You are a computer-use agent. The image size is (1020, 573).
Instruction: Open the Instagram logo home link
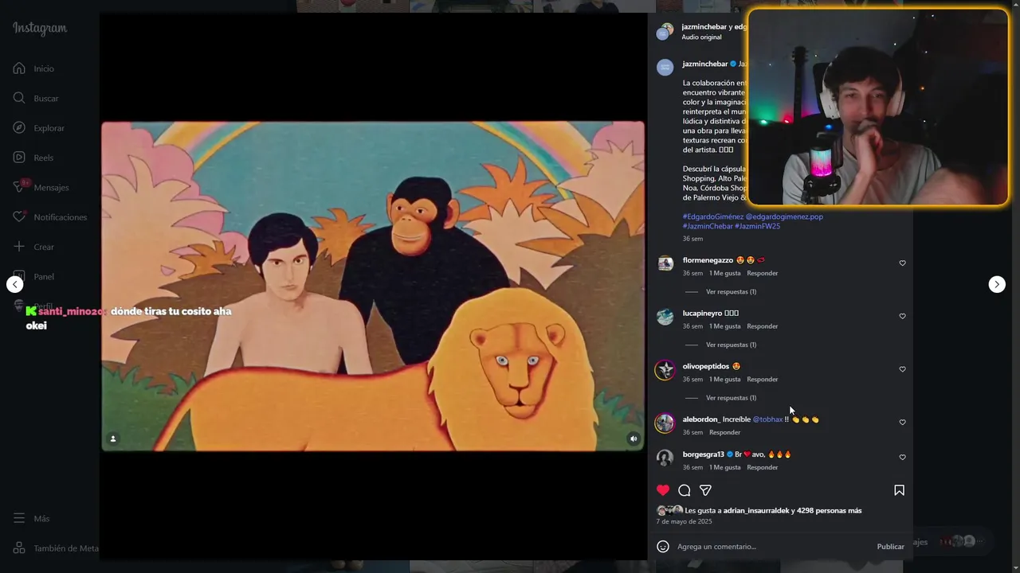(x=40, y=29)
